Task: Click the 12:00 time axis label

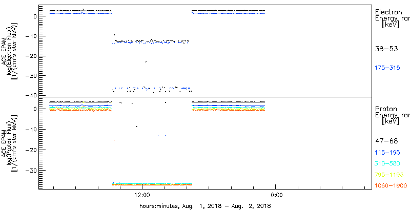Action: click(x=142, y=195)
